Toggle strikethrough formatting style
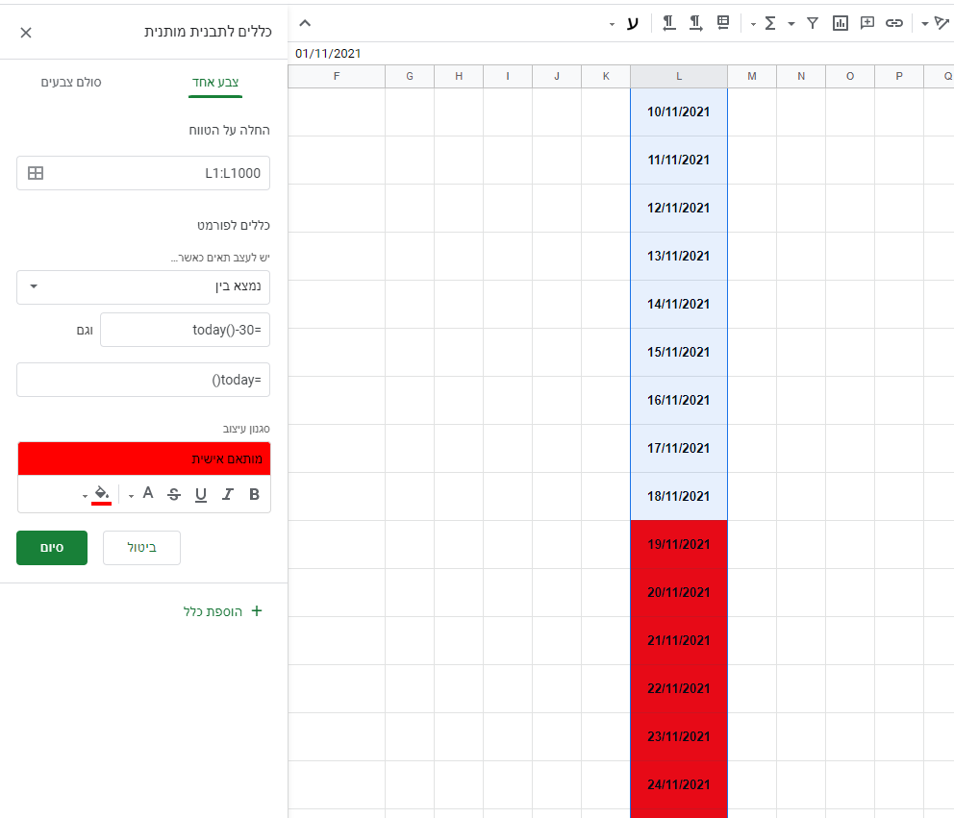This screenshot has width=954, height=818. pos(174,494)
